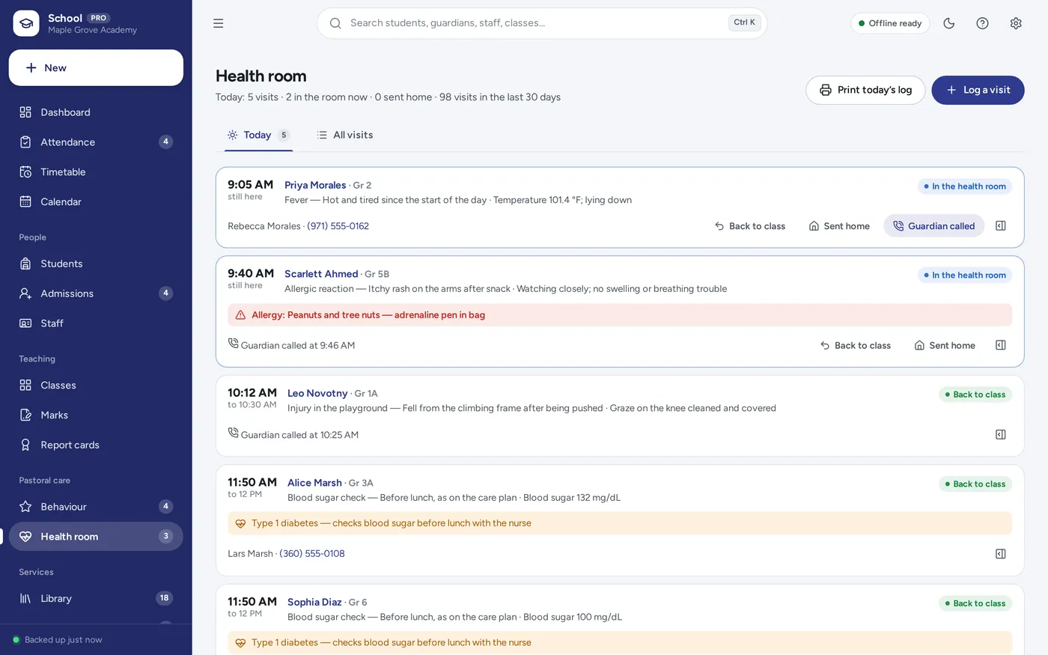The image size is (1048, 655).
Task: Open Library in the sidebar
Action: tap(96, 599)
